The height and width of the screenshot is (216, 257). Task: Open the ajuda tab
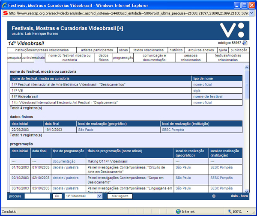click(223, 50)
